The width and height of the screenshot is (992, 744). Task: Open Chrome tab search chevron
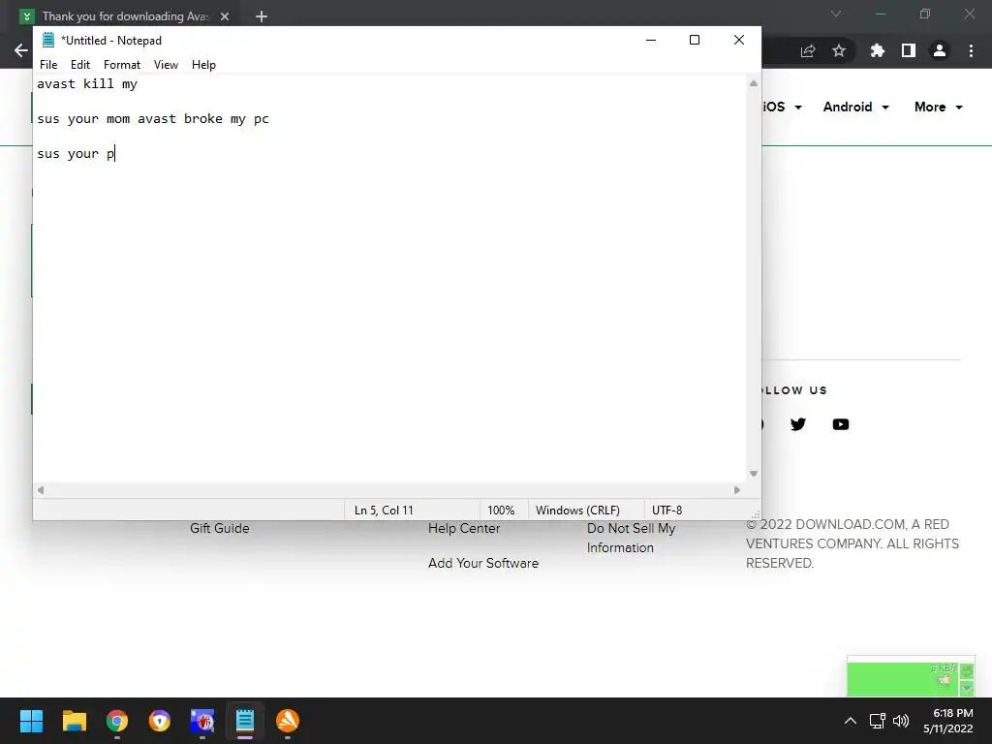(x=836, y=14)
